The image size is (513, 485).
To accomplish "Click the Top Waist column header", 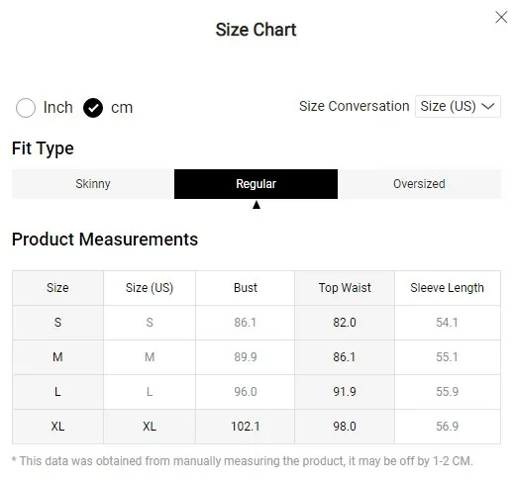I will 345,288.
